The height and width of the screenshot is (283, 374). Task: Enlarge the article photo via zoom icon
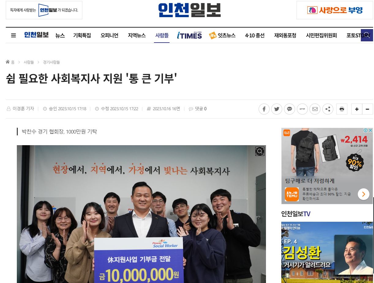(x=260, y=151)
